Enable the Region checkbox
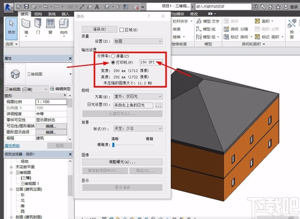 122,29
